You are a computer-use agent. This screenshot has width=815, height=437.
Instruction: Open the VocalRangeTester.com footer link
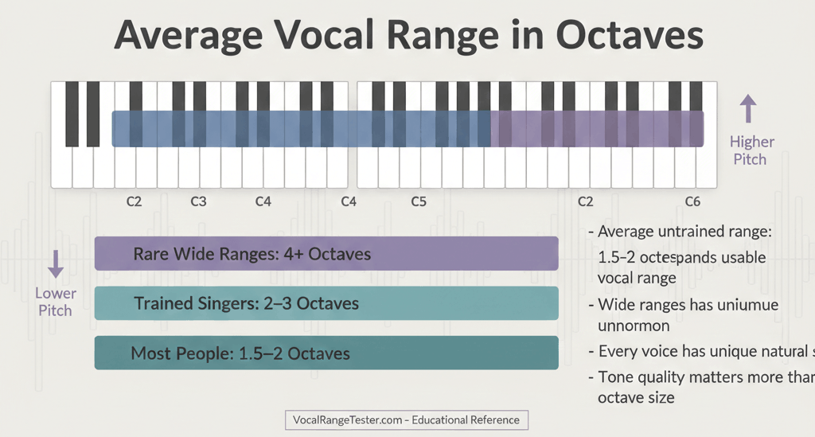pyautogui.click(x=406, y=419)
